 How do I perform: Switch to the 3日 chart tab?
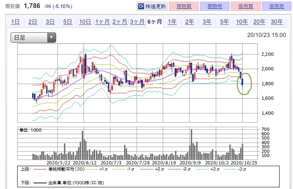click(x=50, y=22)
